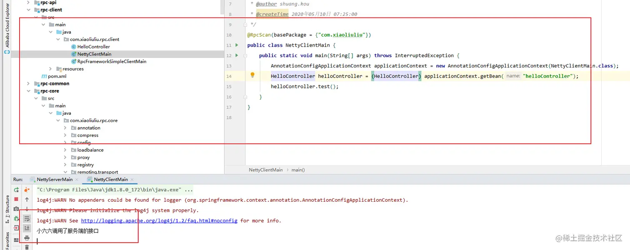Click the Print icon in console toolbar

27,238
